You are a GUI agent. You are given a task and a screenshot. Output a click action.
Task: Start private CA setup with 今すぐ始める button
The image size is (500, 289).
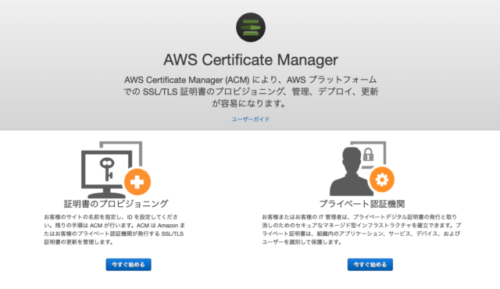[x=370, y=265]
